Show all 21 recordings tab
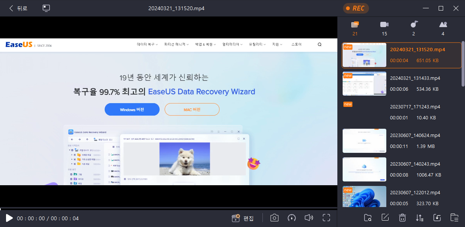Image resolution: width=465 pixels, height=227 pixels. 355,28
